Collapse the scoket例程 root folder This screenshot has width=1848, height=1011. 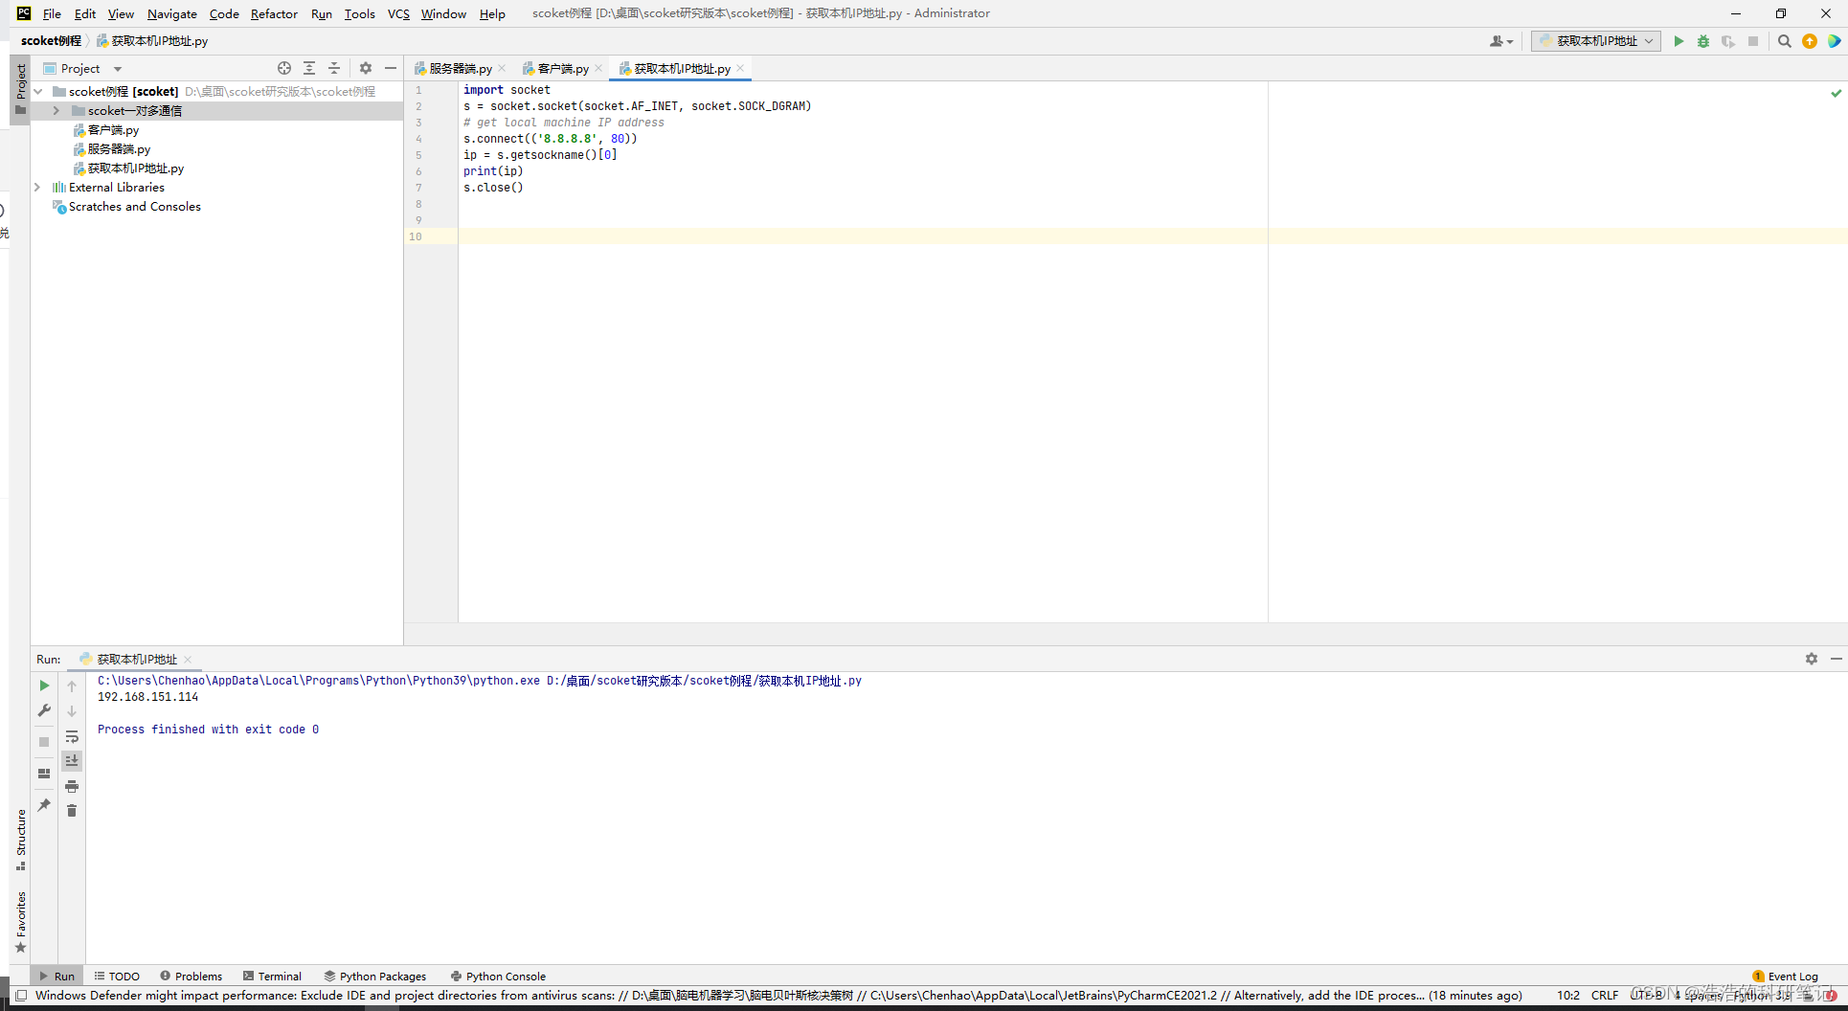[x=38, y=92]
